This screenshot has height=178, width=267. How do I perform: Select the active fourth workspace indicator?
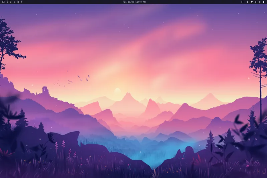coord(18,2)
